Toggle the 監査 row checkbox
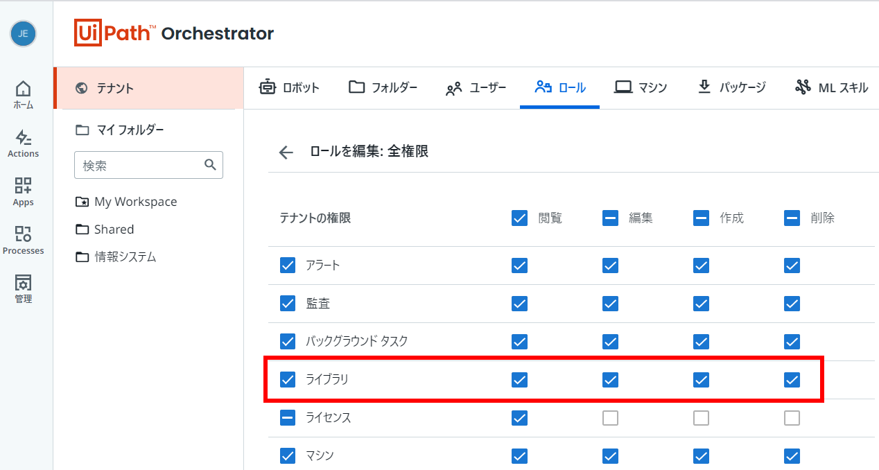Viewport: 879px width, 470px height. [x=288, y=304]
